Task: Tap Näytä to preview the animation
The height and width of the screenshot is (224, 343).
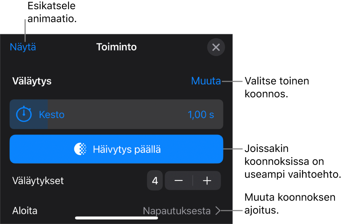Action: (23, 47)
